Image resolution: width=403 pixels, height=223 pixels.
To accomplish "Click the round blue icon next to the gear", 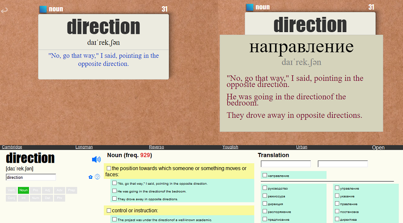I will coord(98,177).
